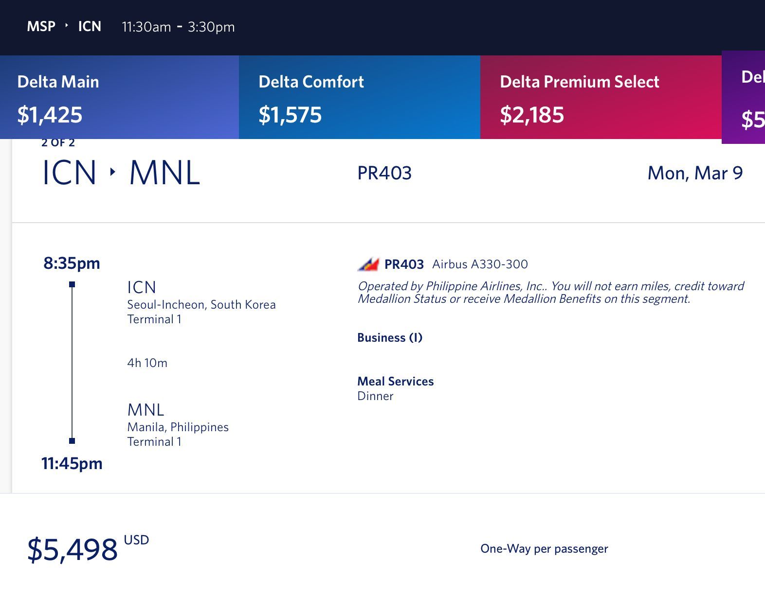The width and height of the screenshot is (765, 594).
Task: Click the bold PR403 flight label
Action: [404, 264]
